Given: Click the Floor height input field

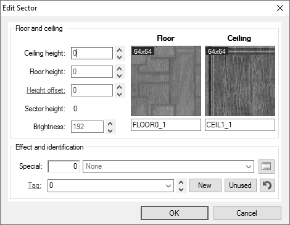Looking at the screenshot, I should (x=92, y=72).
